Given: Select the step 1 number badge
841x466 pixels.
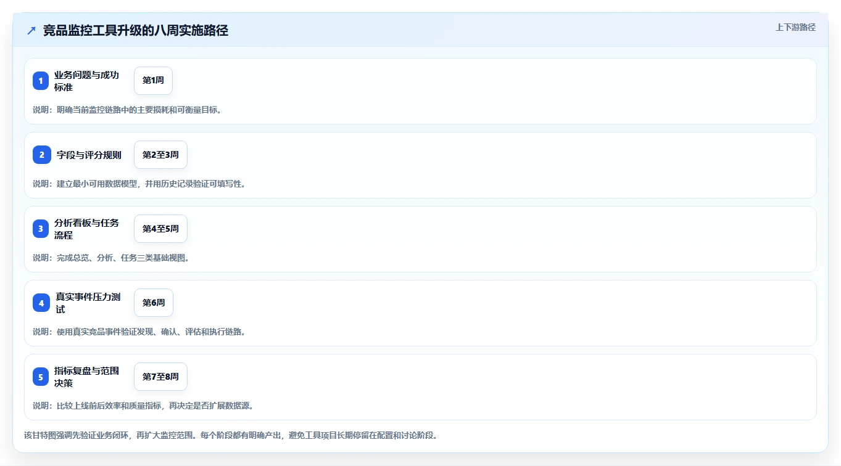Looking at the screenshot, I should point(41,81).
